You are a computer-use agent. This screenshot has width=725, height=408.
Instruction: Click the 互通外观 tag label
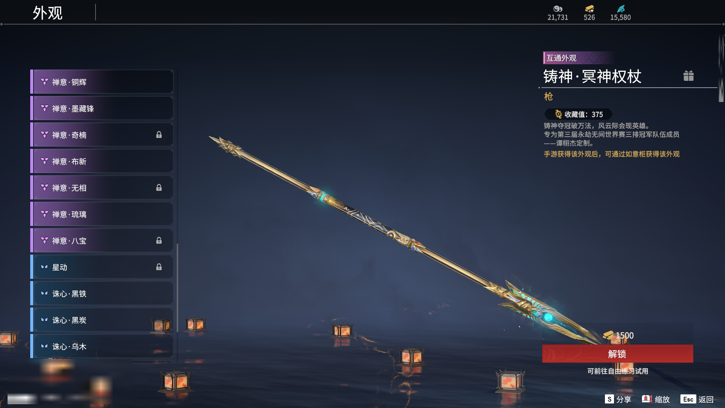(x=561, y=58)
